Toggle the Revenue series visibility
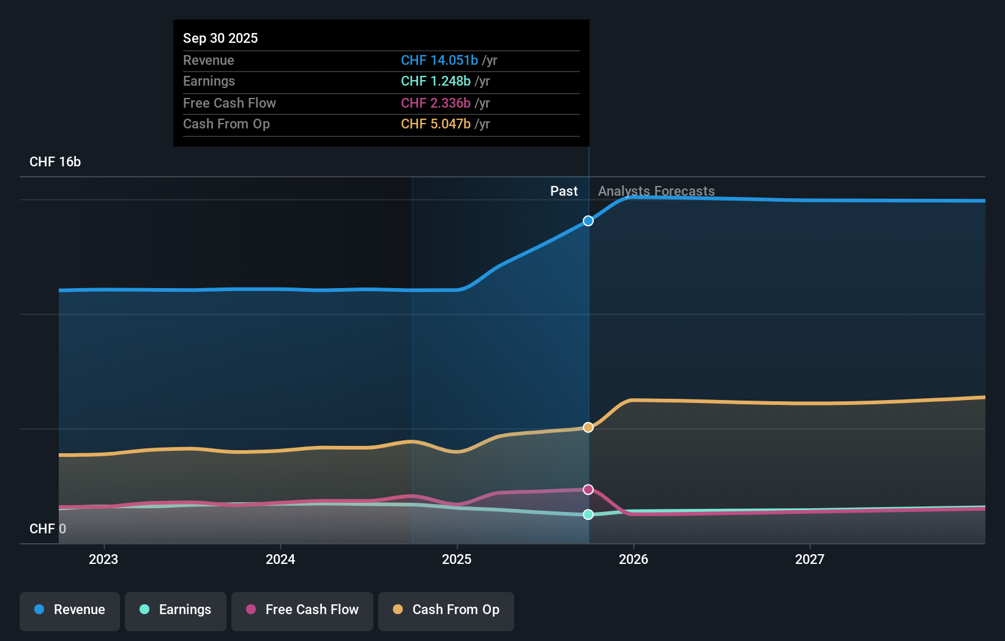 (x=69, y=611)
